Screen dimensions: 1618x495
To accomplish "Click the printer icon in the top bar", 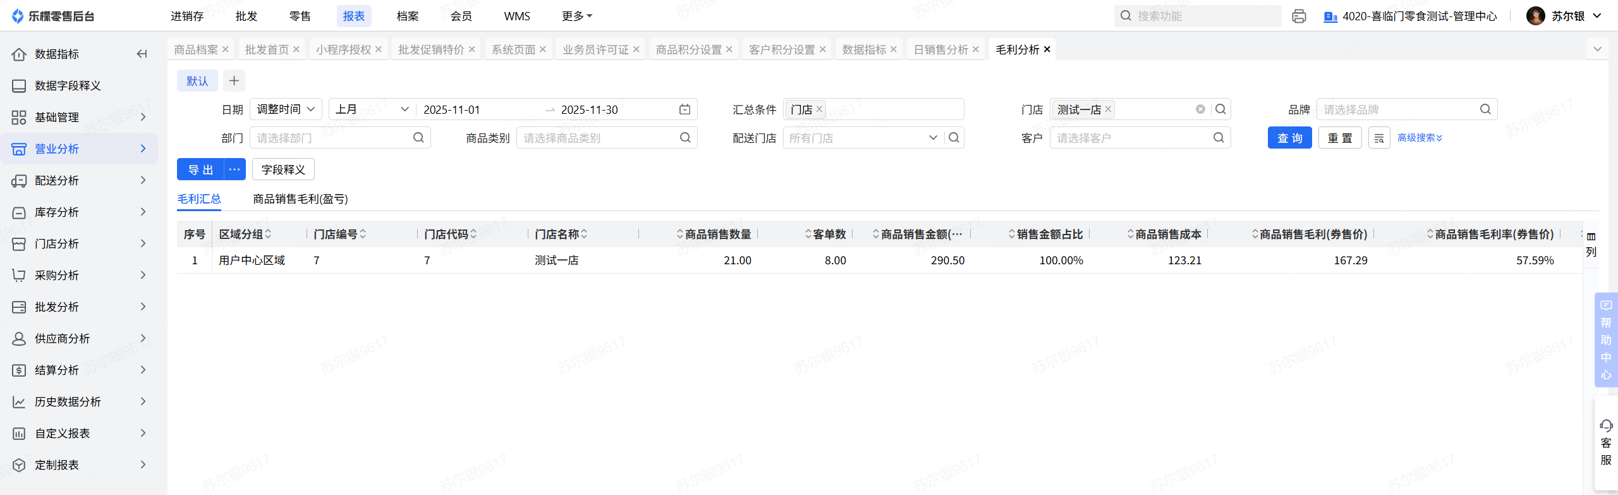I will 1299,16.
